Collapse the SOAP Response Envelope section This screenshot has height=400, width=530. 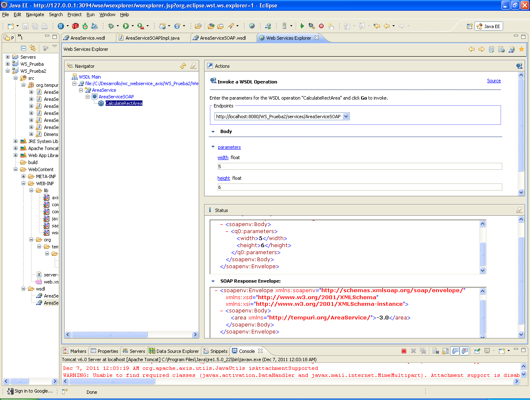coord(213,281)
